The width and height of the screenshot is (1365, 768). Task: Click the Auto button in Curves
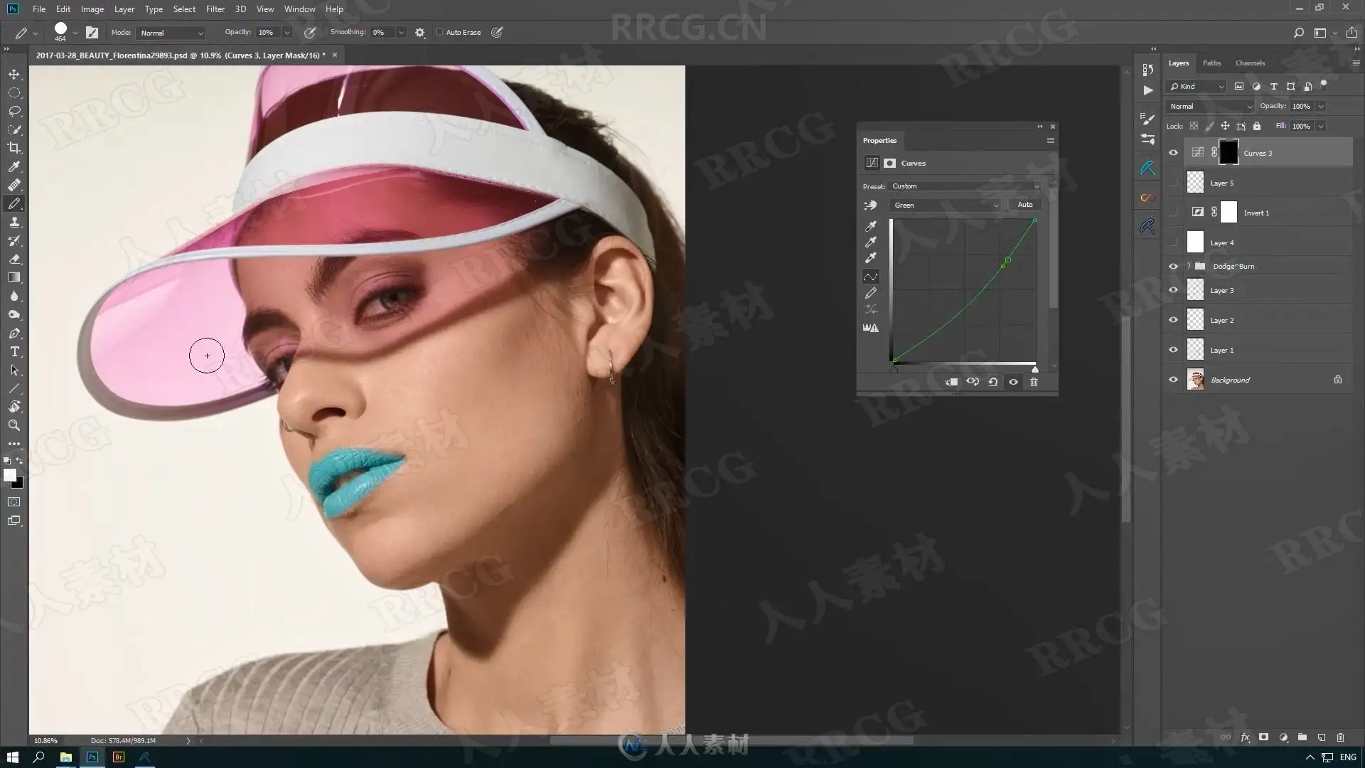point(1024,205)
